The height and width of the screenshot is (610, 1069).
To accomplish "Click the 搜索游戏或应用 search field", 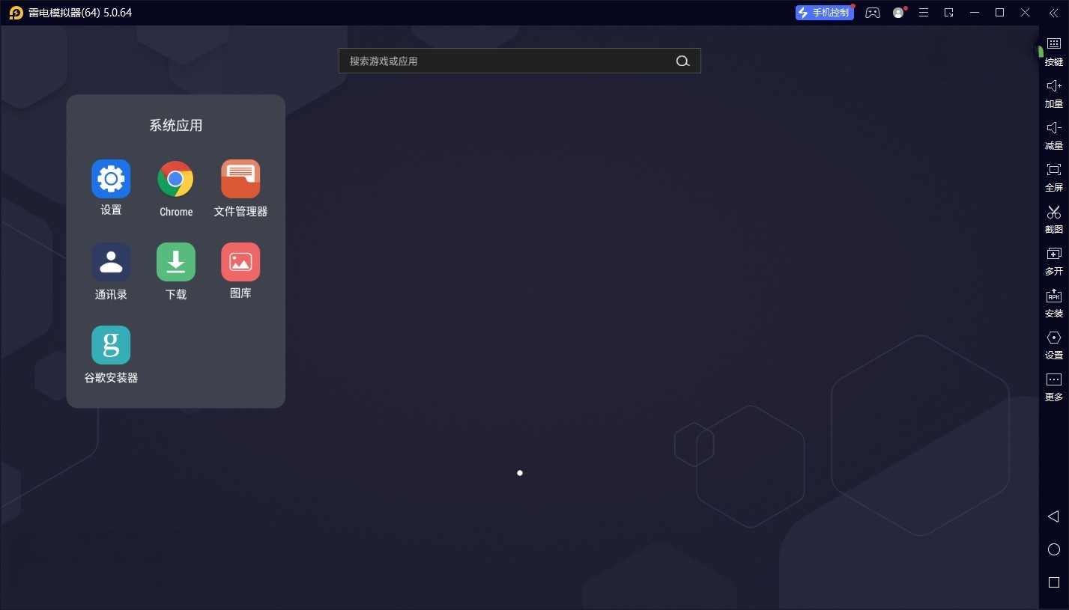I will (x=506, y=61).
